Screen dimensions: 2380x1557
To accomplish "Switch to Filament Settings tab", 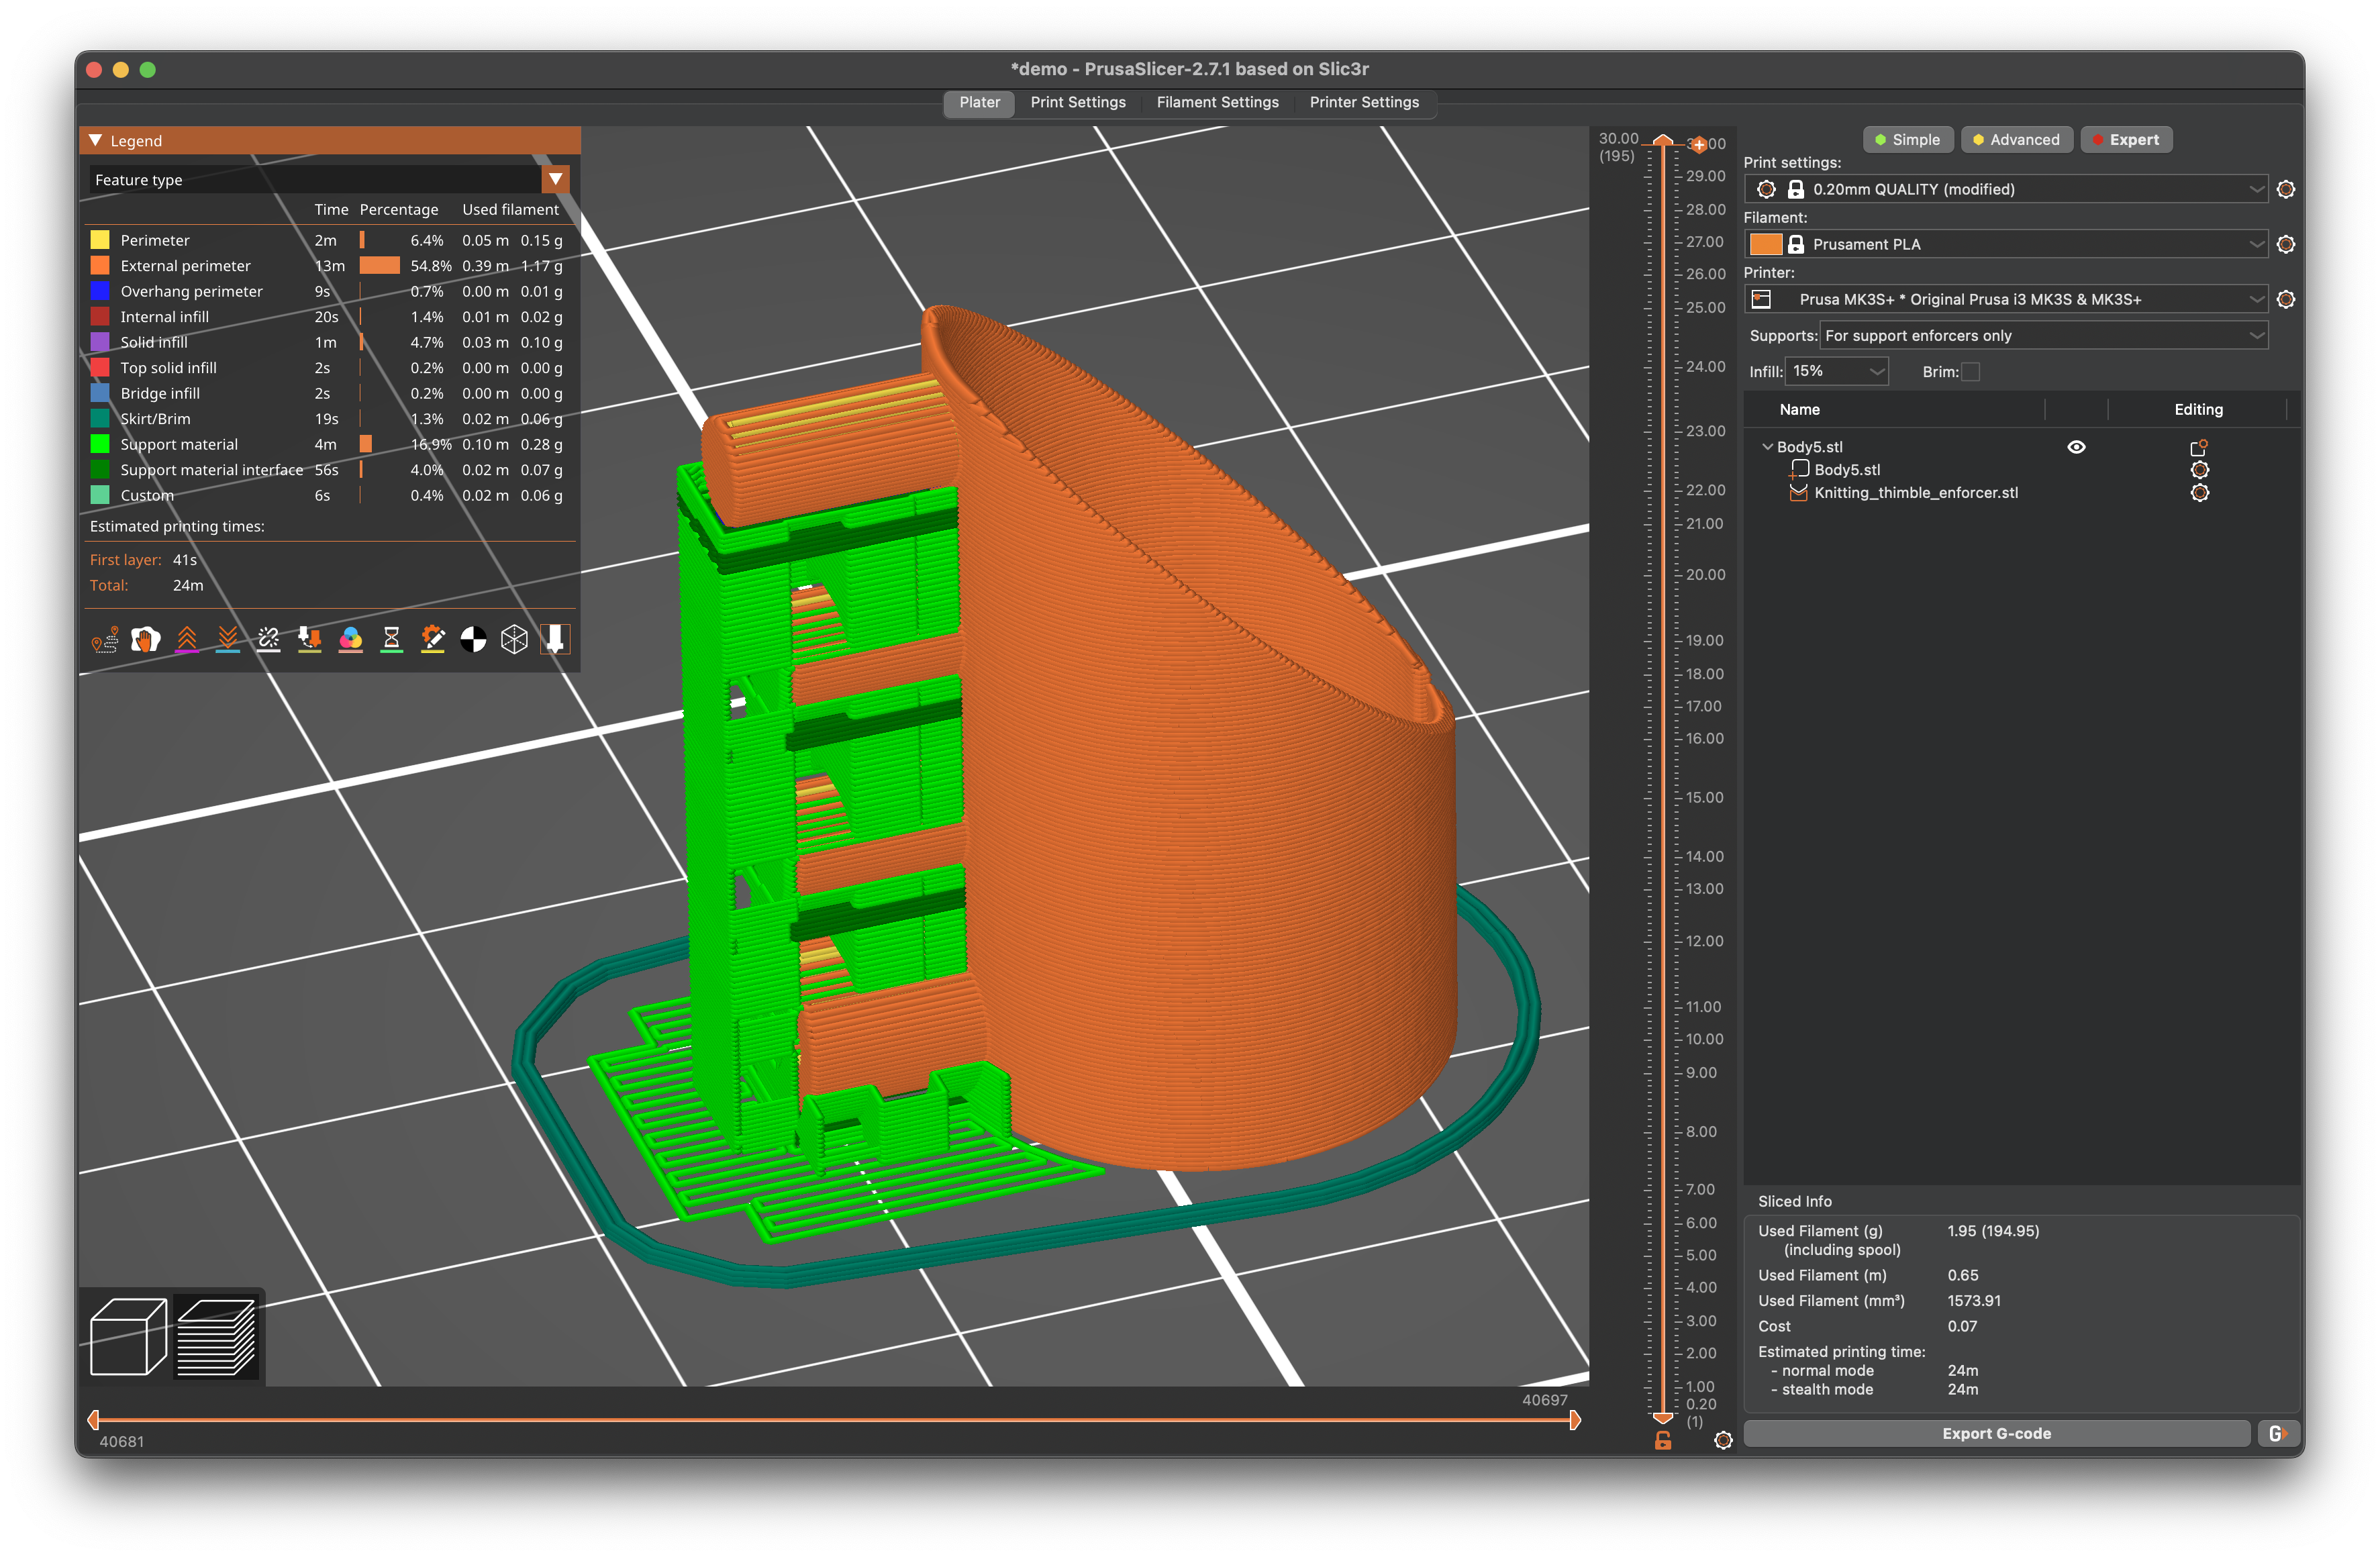I will 1217,102.
